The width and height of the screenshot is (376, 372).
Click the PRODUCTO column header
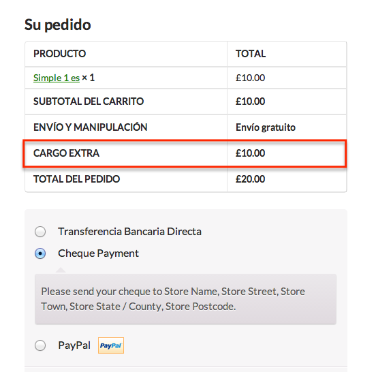(x=59, y=54)
